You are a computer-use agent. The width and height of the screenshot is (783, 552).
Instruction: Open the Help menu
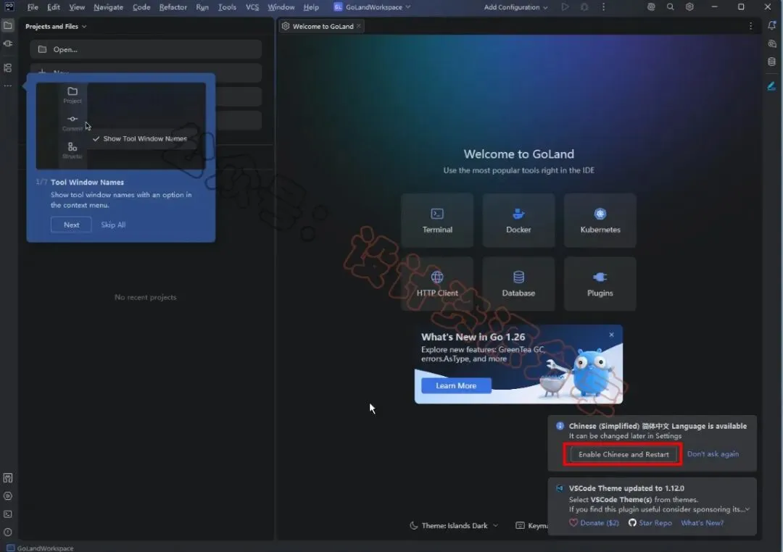(x=311, y=7)
